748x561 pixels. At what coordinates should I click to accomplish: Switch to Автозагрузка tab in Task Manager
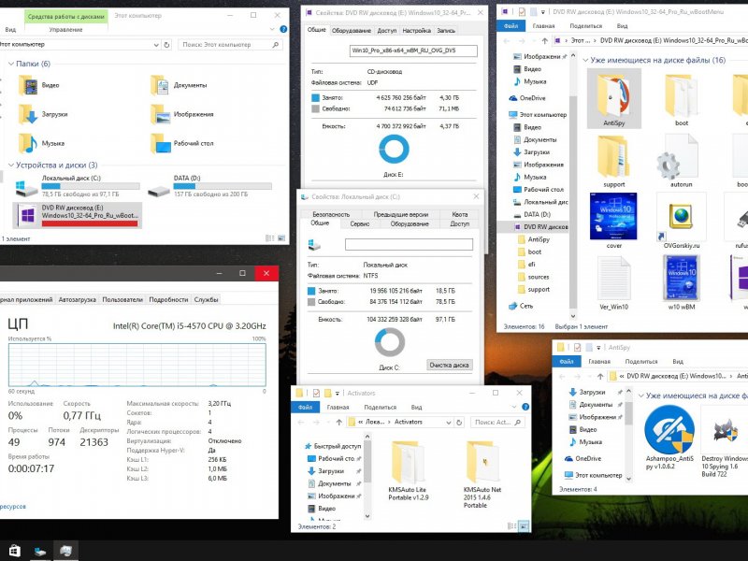coord(78,299)
